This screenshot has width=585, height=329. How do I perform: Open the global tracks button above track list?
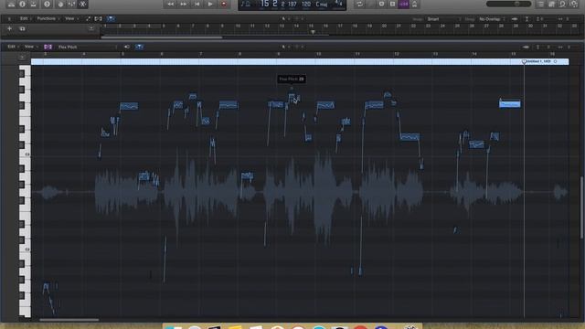click(x=91, y=28)
